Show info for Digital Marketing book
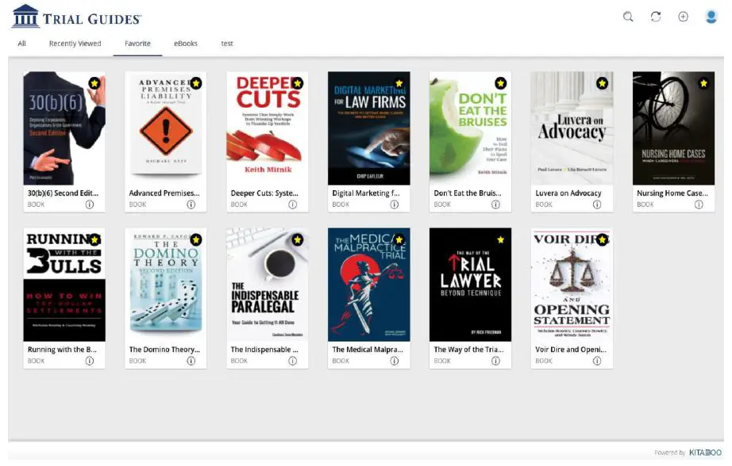Image resolution: width=732 pixels, height=466 pixels. click(395, 204)
